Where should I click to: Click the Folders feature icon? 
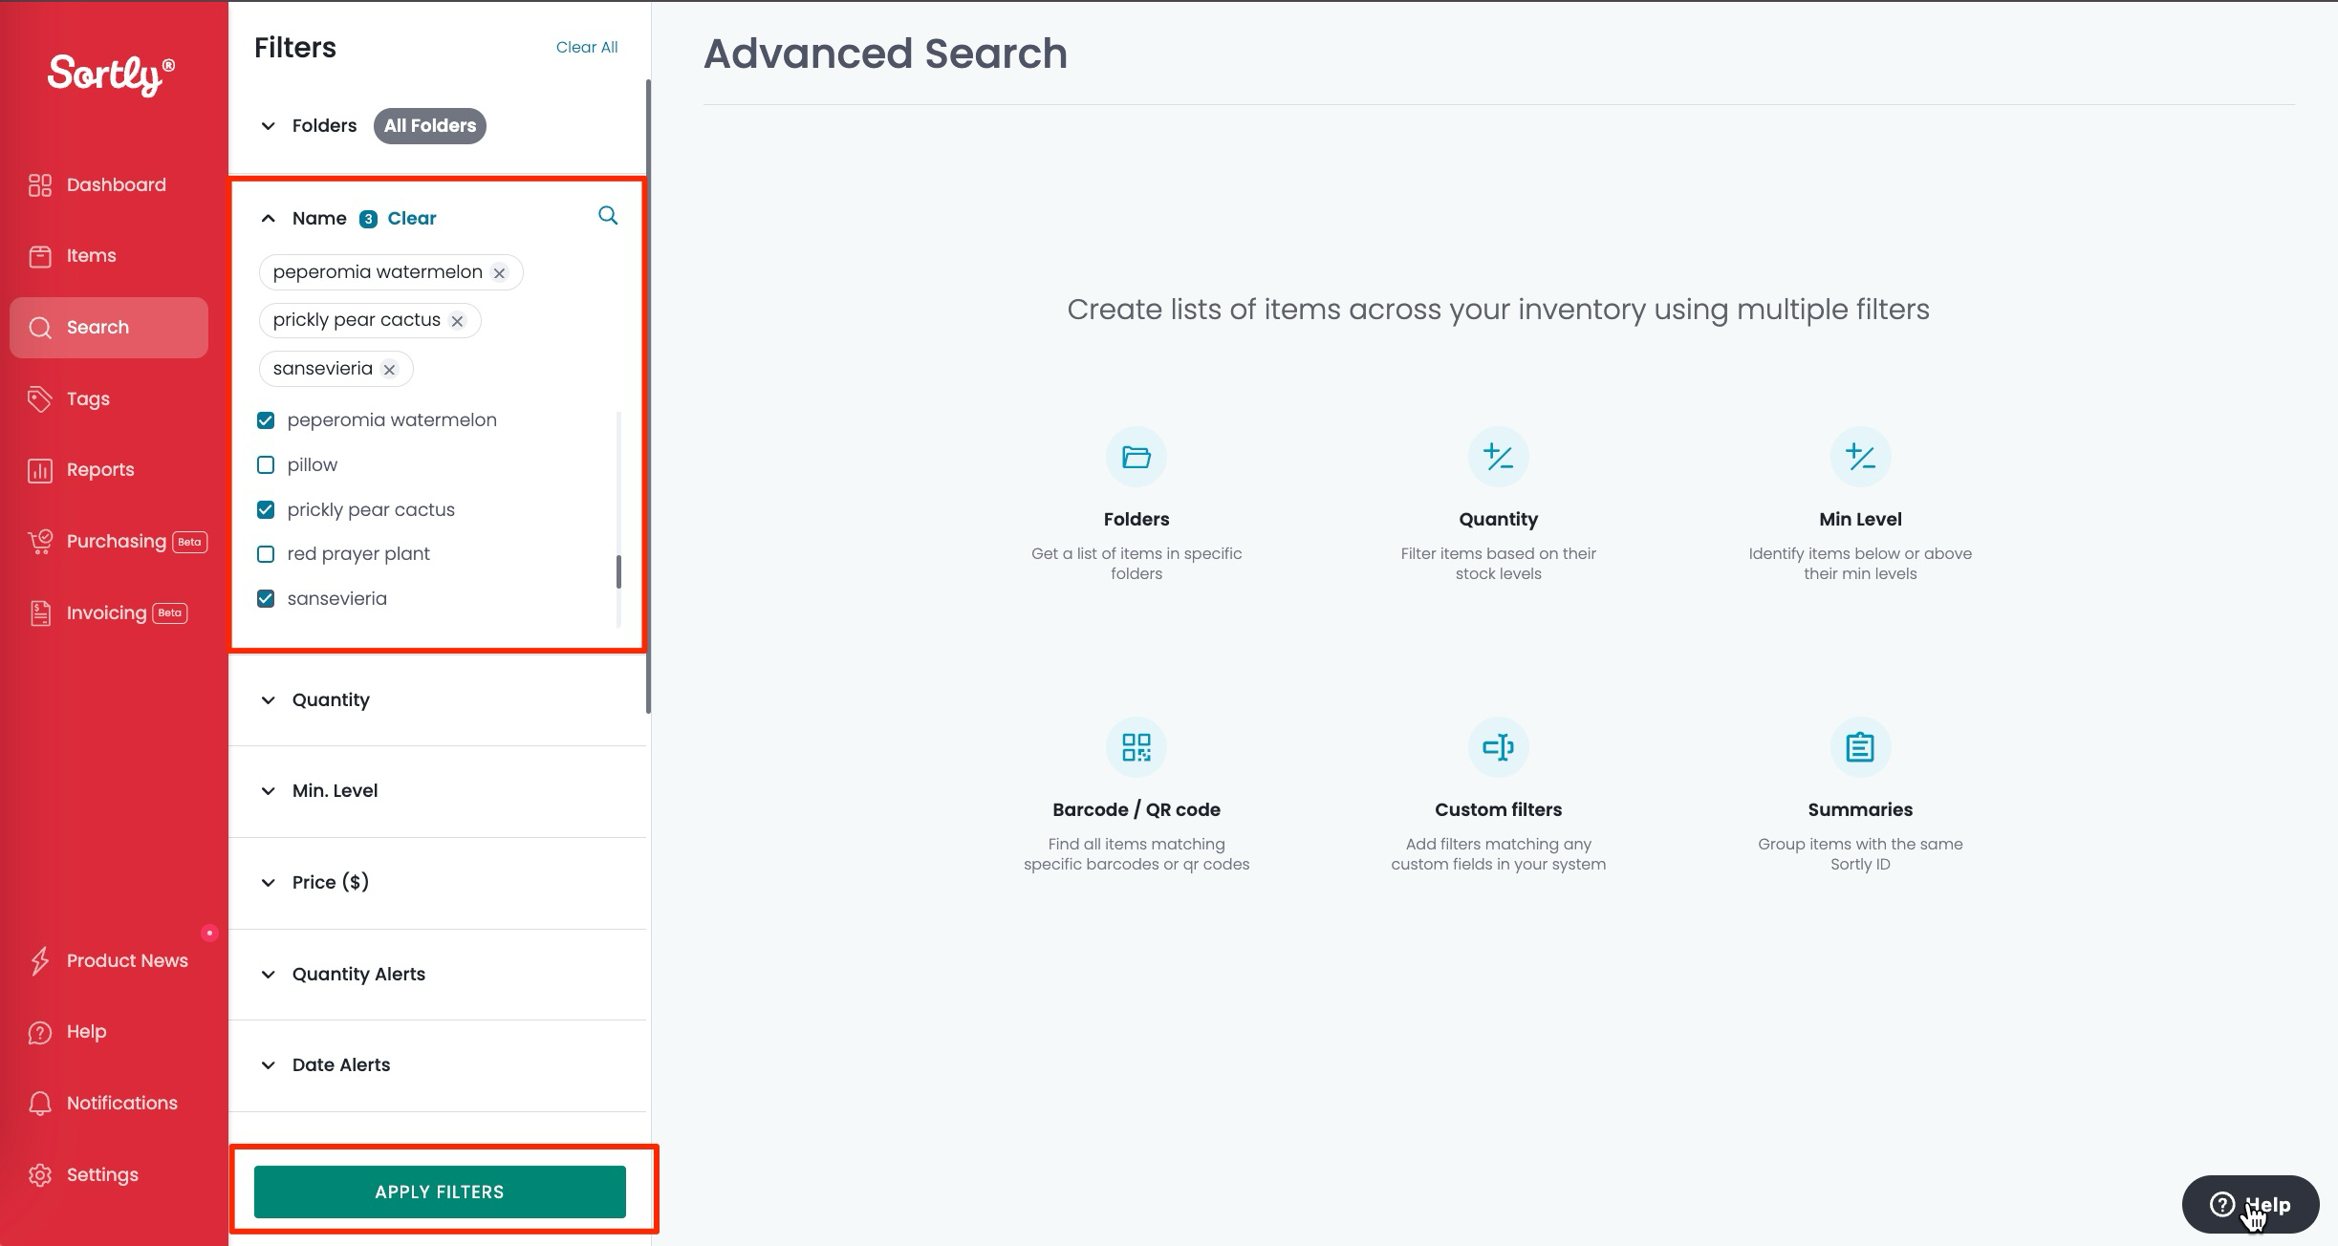click(x=1137, y=457)
